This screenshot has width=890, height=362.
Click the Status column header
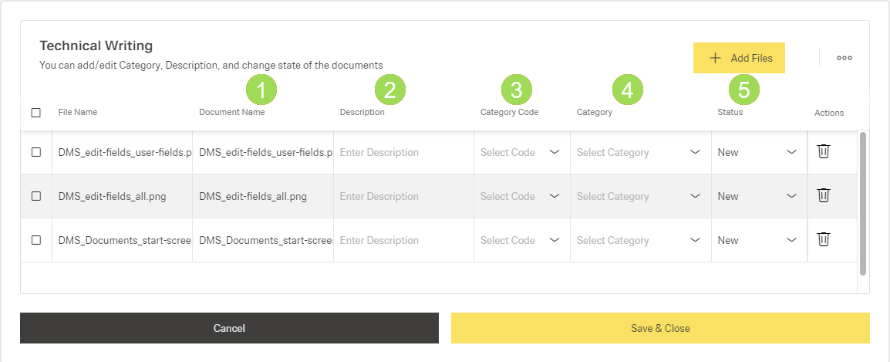pyautogui.click(x=730, y=113)
